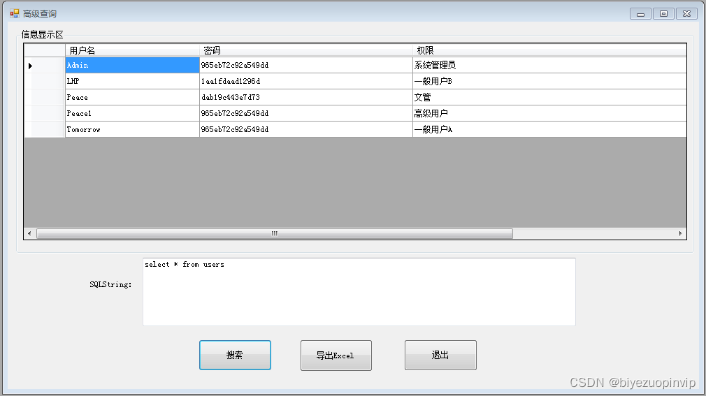Click the grid's right scroll arrow
Image resolution: width=706 pixels, height=396 pixels.
[x=680, y=233]
